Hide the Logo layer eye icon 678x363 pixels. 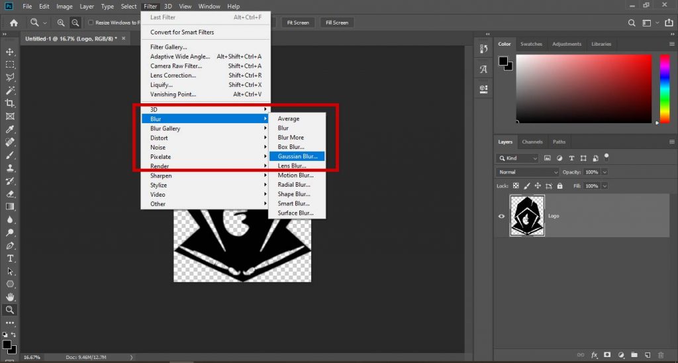pyautogui.click(x=502, y=216)
